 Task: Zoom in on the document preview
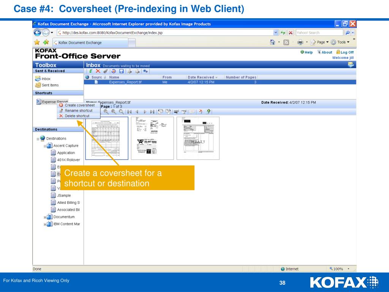114,112
